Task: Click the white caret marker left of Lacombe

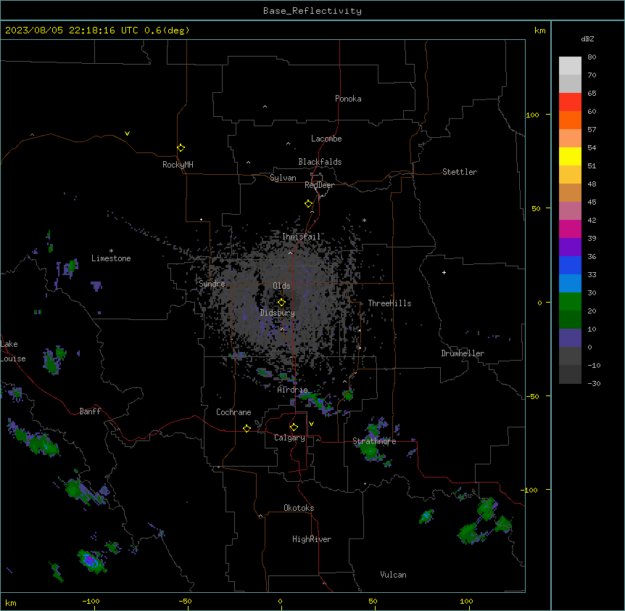Action: (288, 144)
